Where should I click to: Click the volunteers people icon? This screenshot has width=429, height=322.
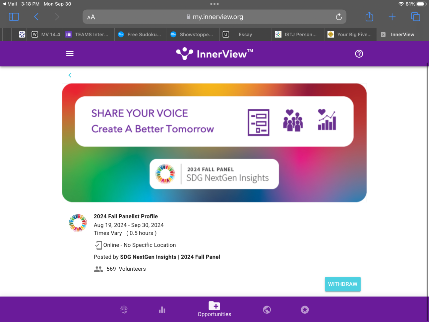[x=99, y=269]
